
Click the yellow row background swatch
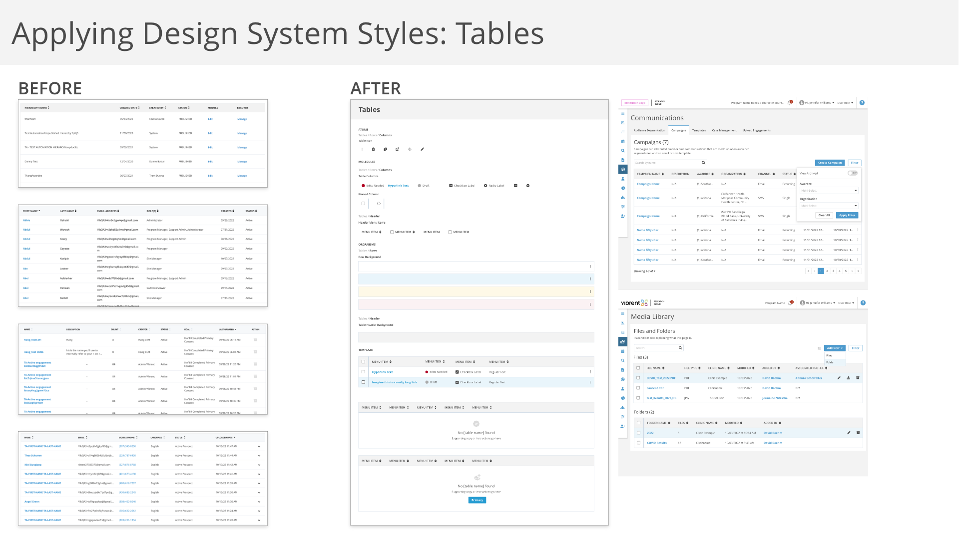[476, 292]
